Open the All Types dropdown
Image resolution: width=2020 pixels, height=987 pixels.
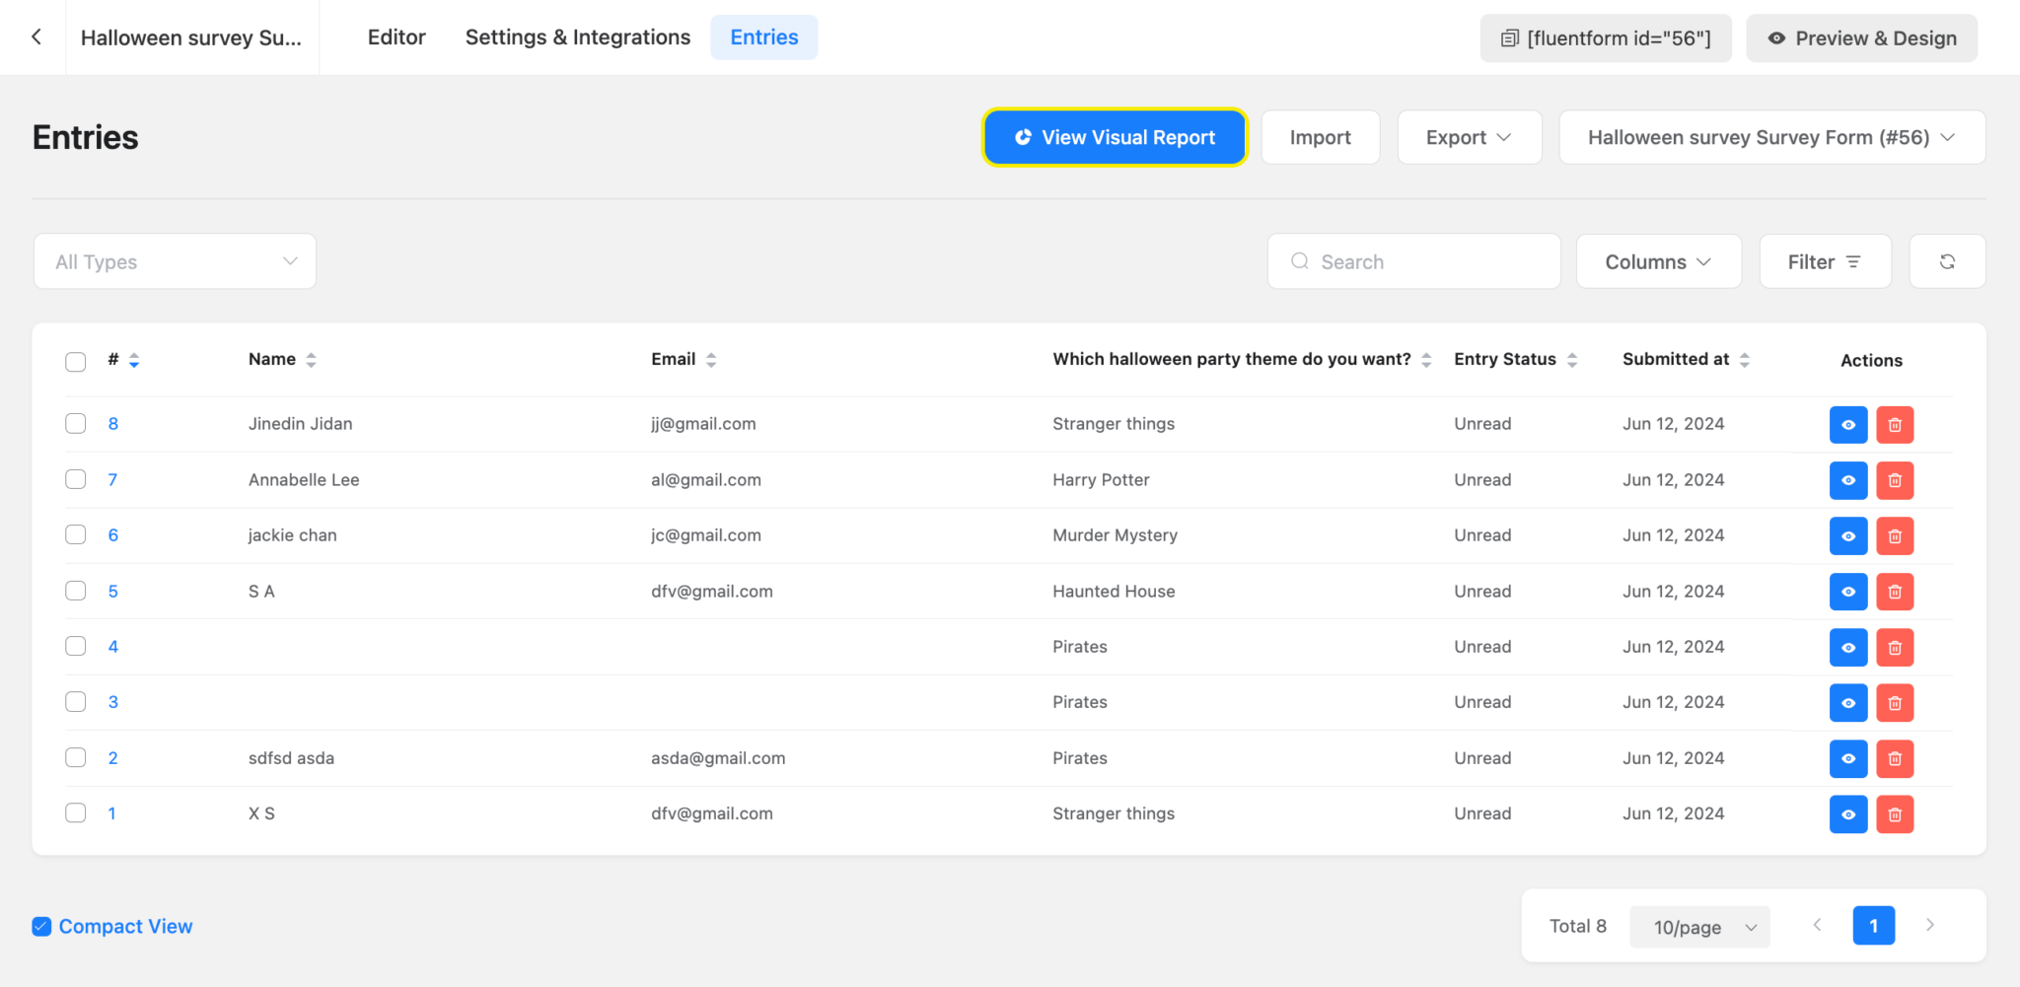point(174,260)
